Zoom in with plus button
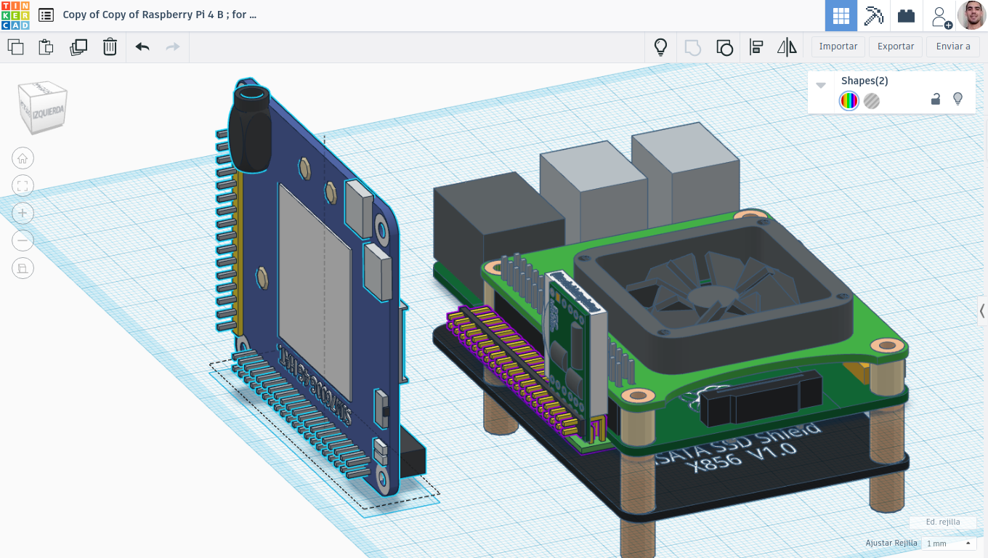988x558 pixels. (x=23, y=214)
